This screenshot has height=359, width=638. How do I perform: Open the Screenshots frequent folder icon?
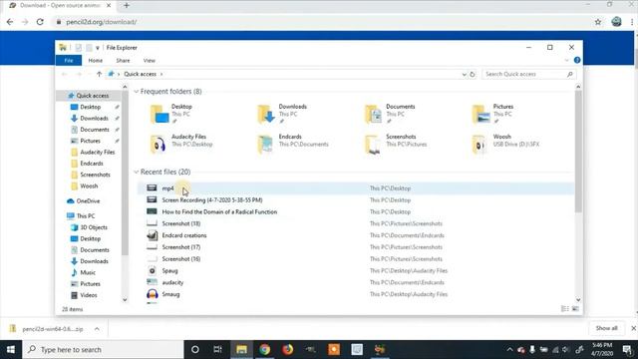point(373,144)
